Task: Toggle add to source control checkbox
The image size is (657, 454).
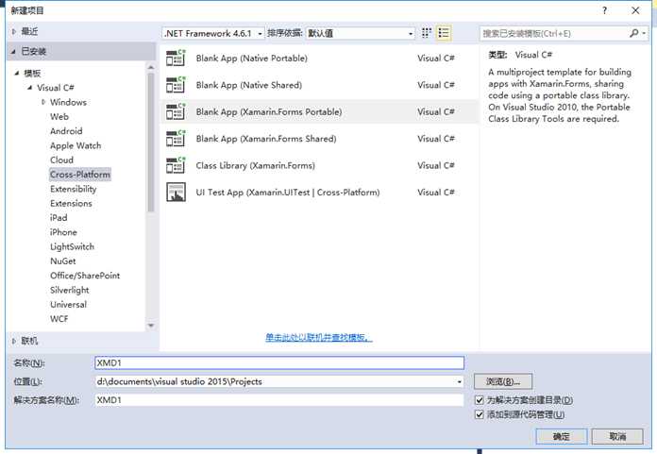Action: point(480,414)
